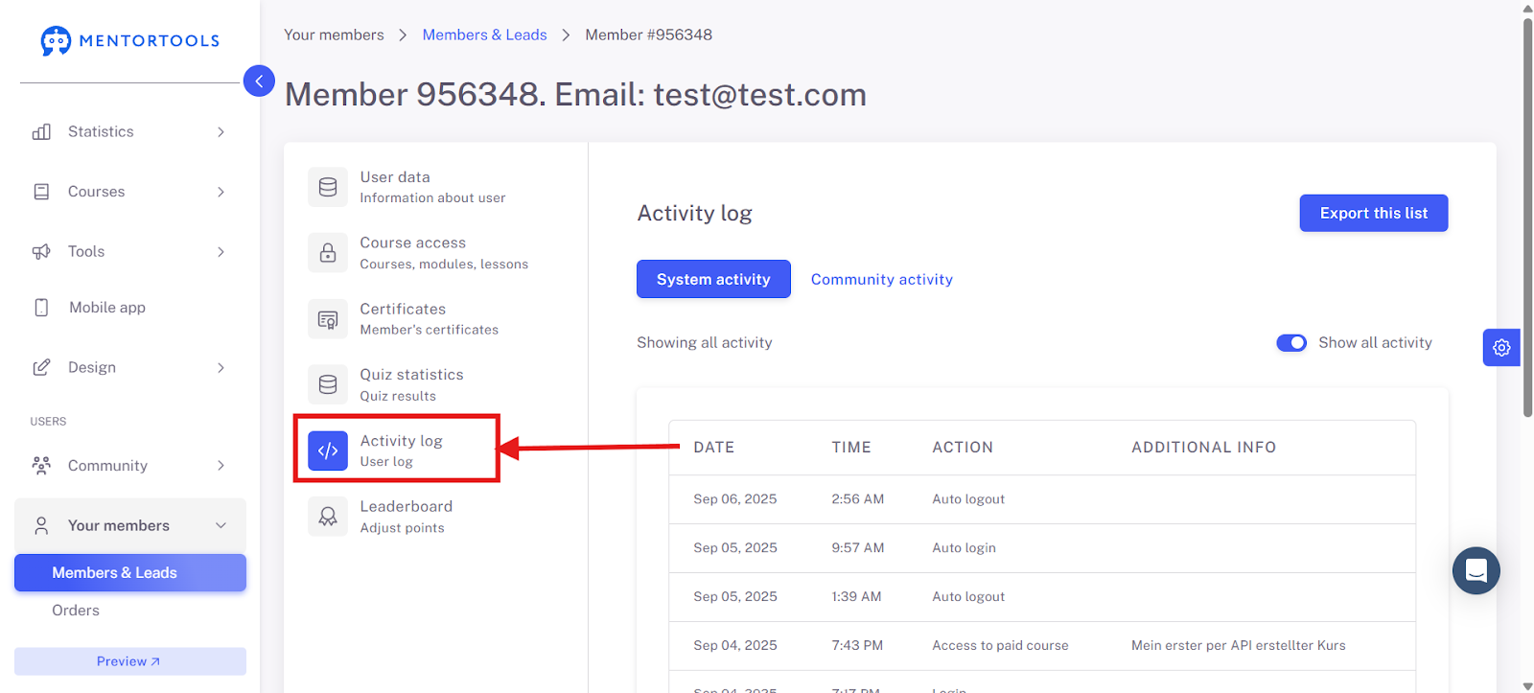Click the page vertical scrollbar
The height and width of the screenshot is (693, 1534).
pos(1527,219)
